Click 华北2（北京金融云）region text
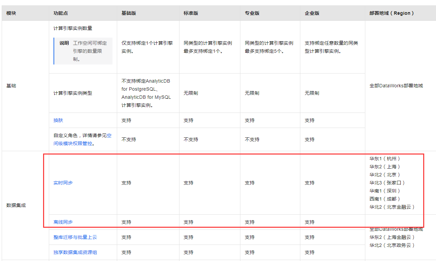436x261 pixels. tap(392, 207)
